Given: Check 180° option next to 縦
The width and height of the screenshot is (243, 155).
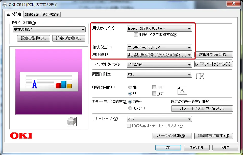Looking at the screenshot, I should [154, 87].
